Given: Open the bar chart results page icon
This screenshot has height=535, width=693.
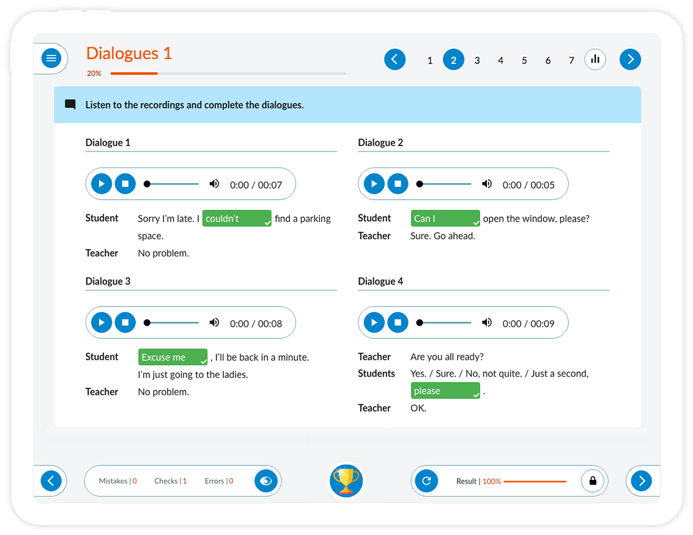Looking at the screenshot, I should (x=595, y=59).
